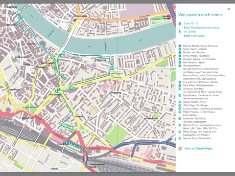Click the Denkmal map label
This screenshot has width=235, height=176.
[x=79, y=116]
